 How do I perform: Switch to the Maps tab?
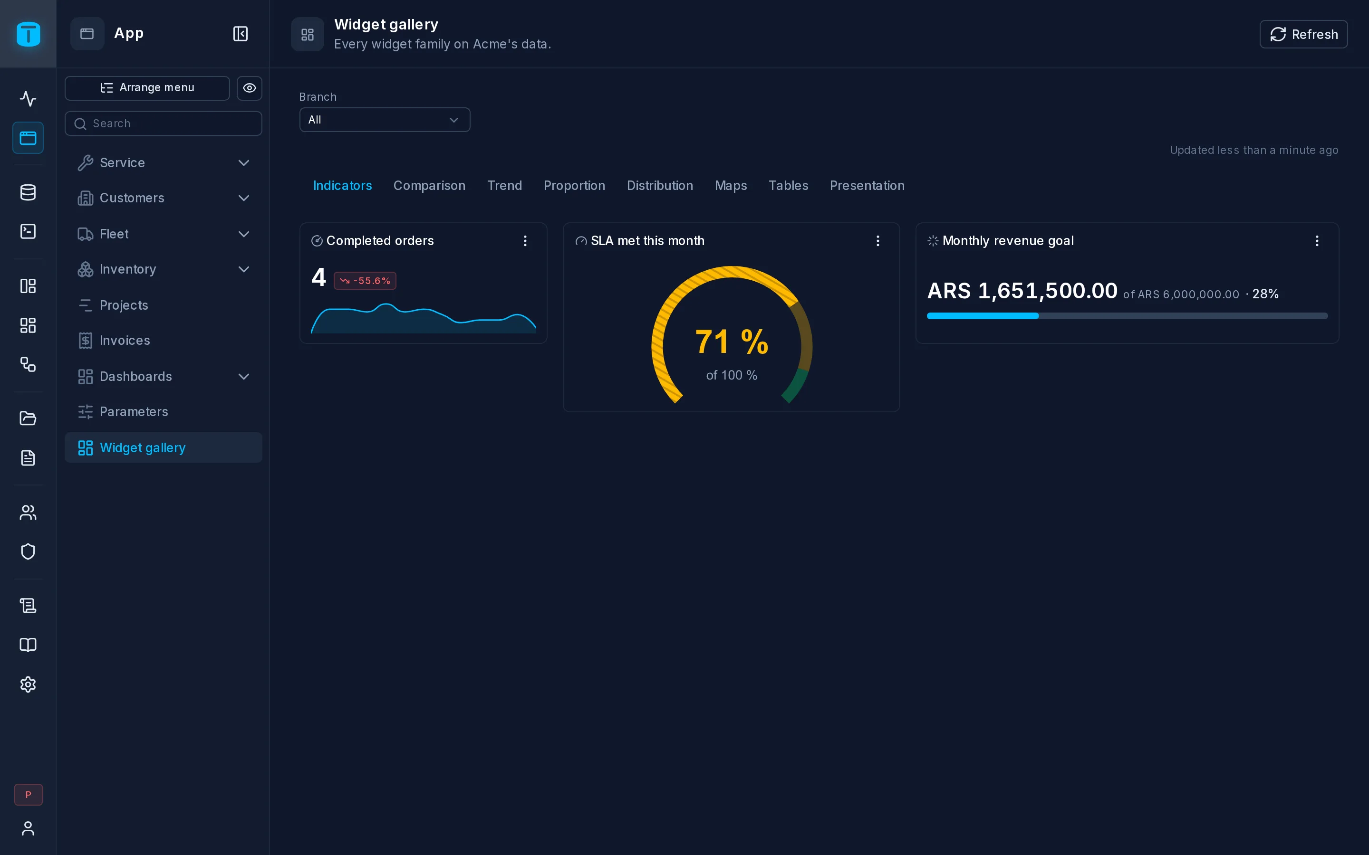730,185
